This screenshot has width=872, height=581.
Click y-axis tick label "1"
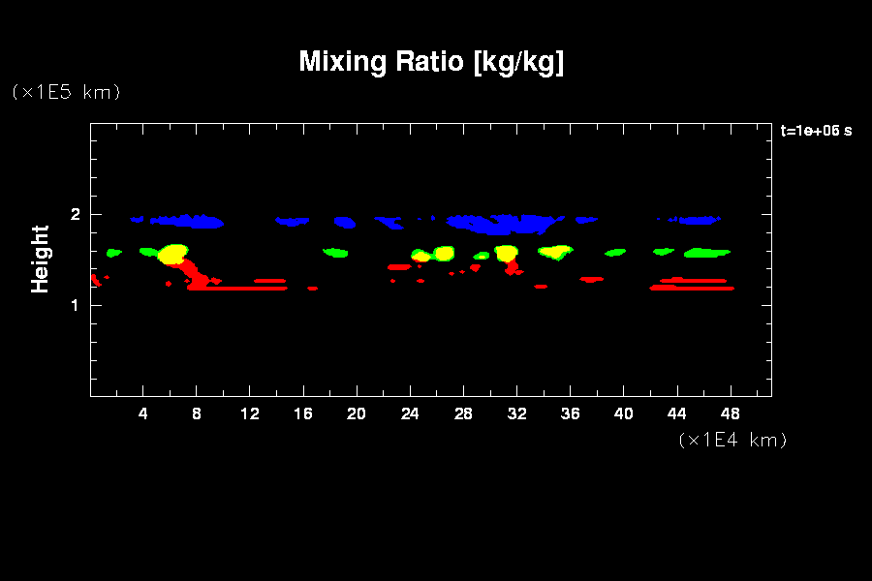pyautogui.click(x=75, y=305)
